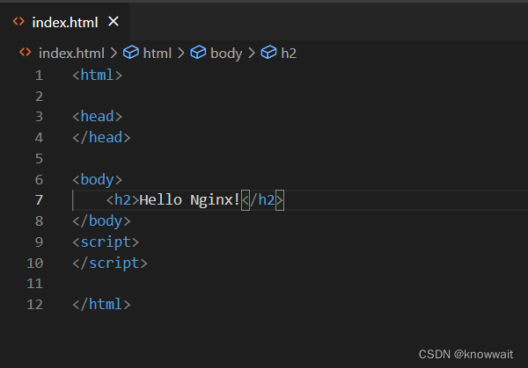The width and height of the screenshot is (528, 368).
Task: Click the opening body tag on line 6
Action: pos(97,179)
